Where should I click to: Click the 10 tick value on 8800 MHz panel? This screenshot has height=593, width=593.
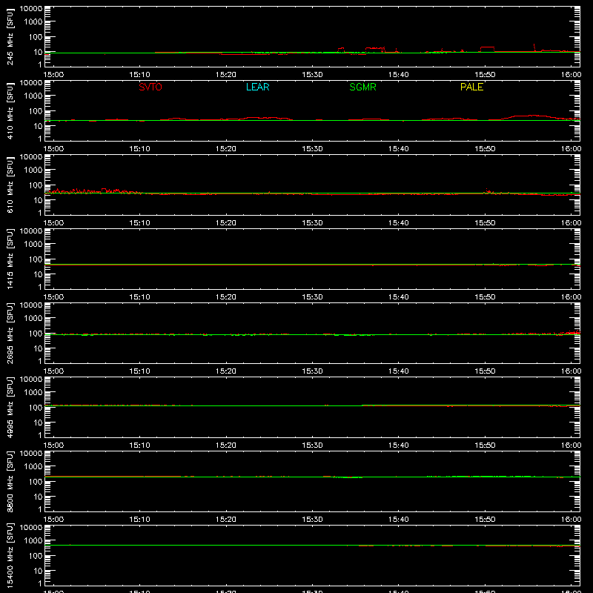coord(38,497)
